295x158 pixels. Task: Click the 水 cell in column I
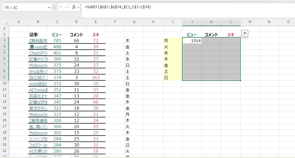[173, 53]
